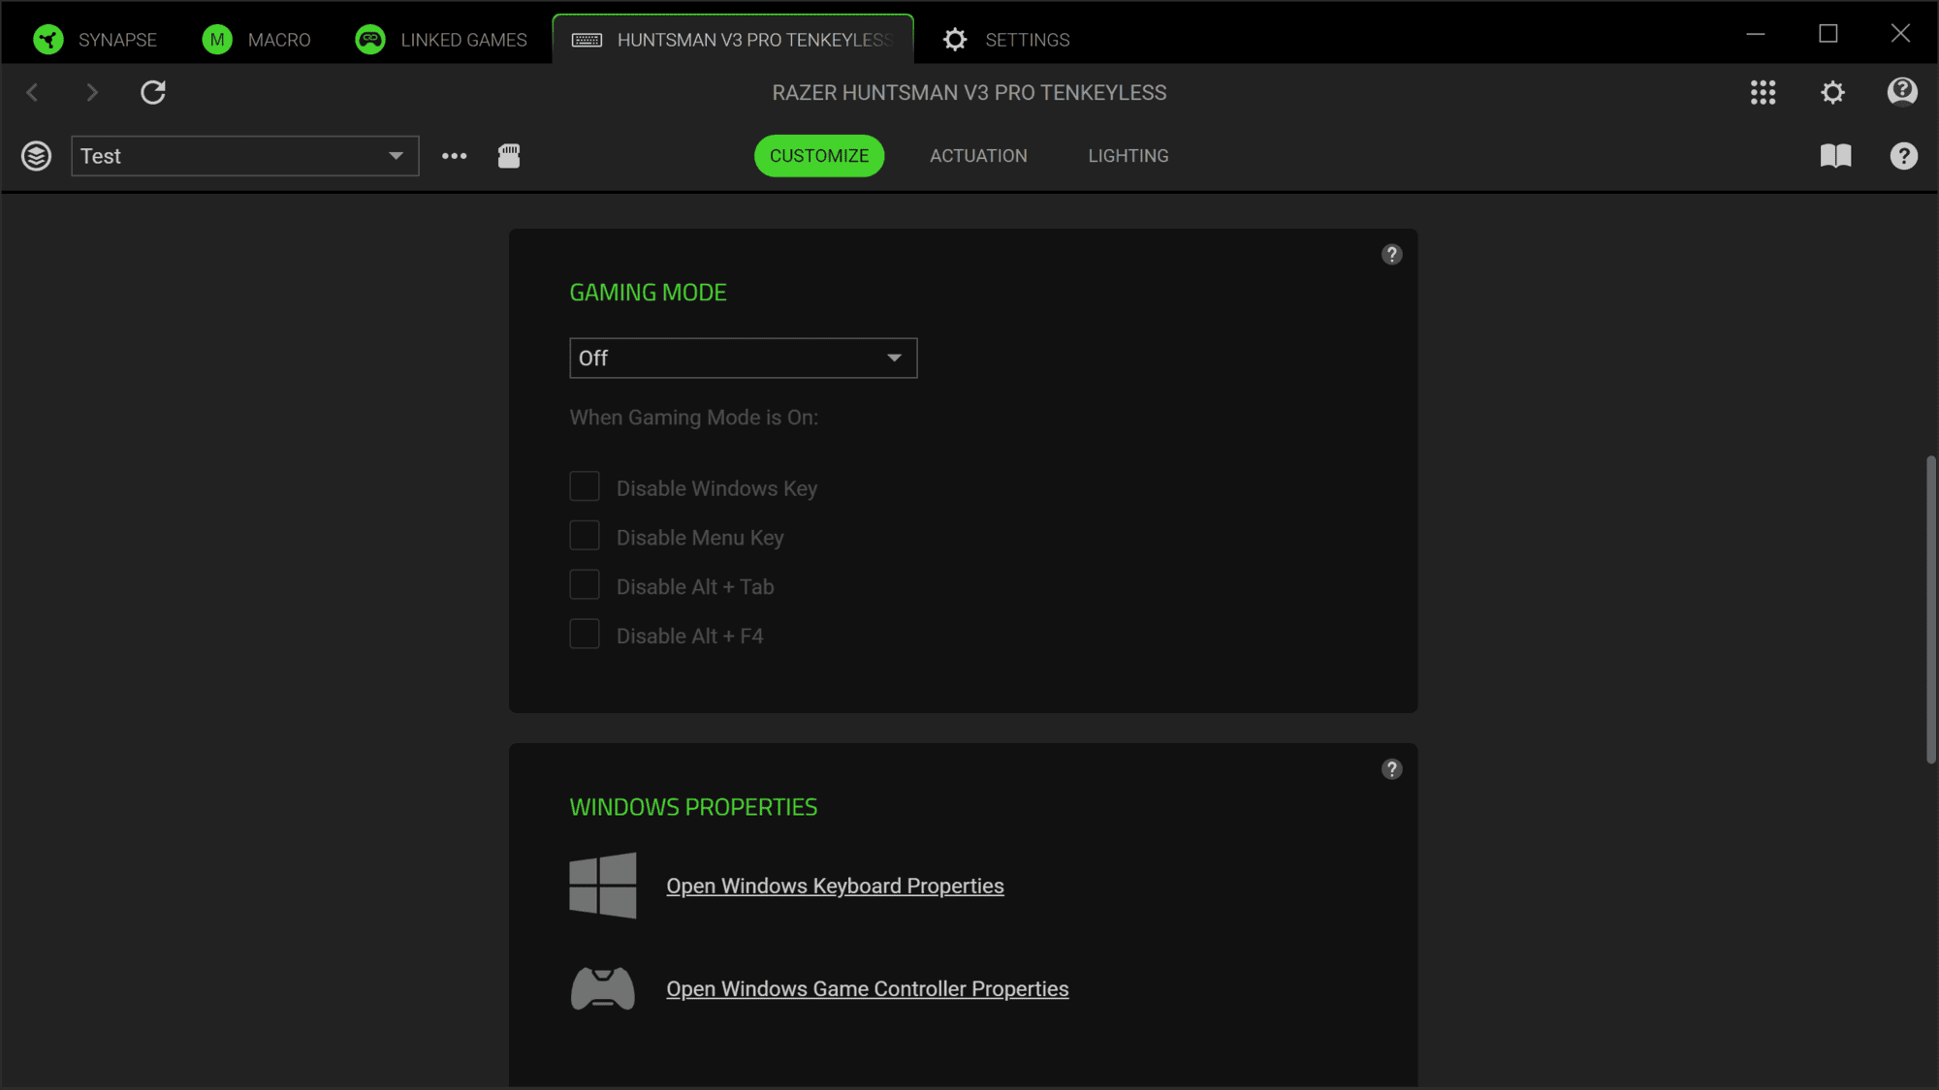Screen dimensions: 1939x1090
Task: Click the keyboard icon in device tab
Action: point(587,40)
